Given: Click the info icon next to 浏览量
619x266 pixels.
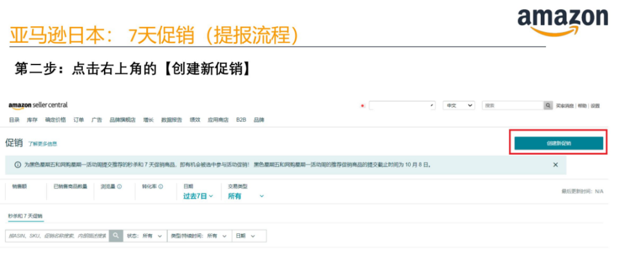Looking at the screenshot, I should click(x=119, y=187).
